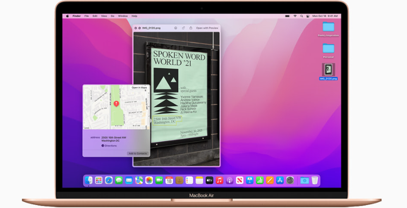
Task: Click SPOKEN WORD WORLD '21 poster title
Action: coord(179,58)
